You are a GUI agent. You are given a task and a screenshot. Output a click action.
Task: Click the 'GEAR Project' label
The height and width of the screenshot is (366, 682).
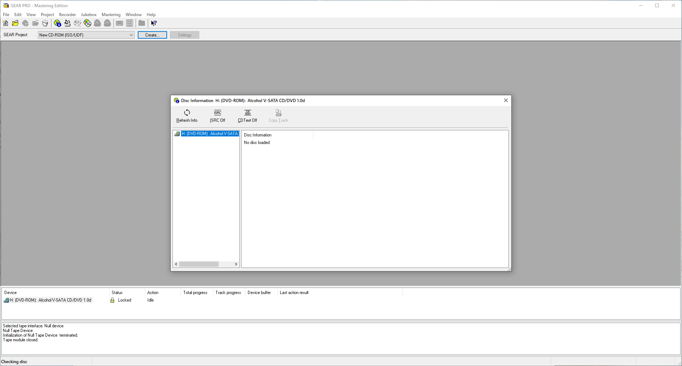click(x=15, y=35)
